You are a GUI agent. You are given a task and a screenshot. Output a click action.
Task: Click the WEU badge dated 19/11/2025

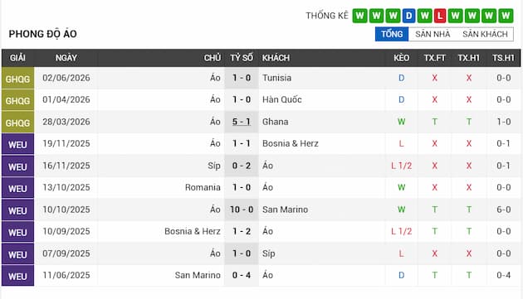17,144
